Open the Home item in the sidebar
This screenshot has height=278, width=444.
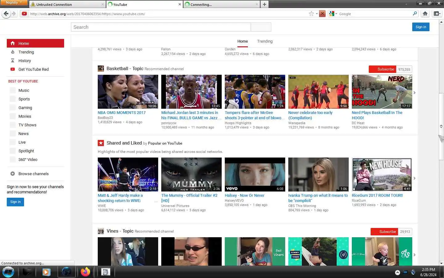(x=35, y=43)
